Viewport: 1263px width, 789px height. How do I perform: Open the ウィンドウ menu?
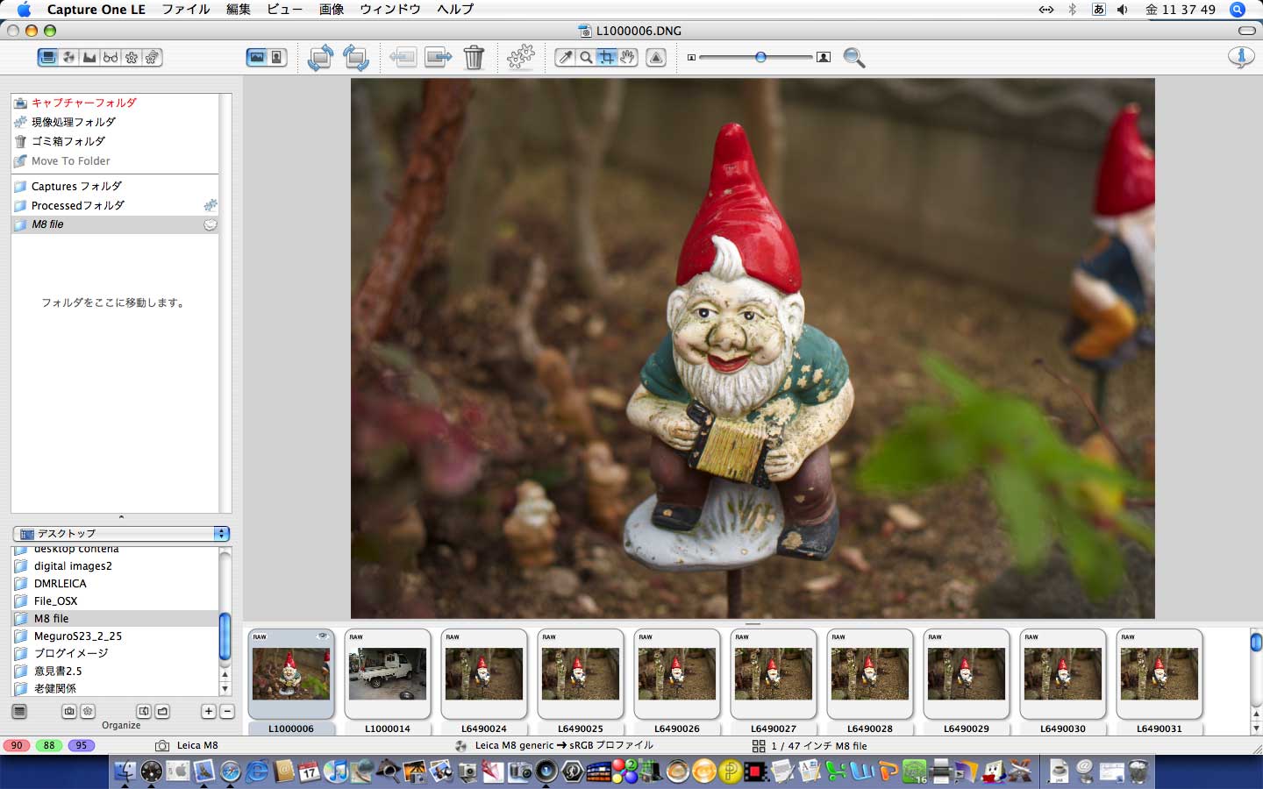point(390,10)
